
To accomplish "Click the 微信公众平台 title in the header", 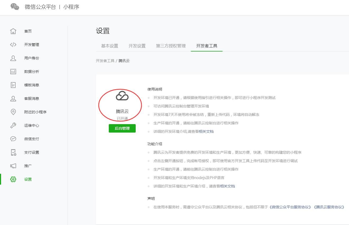I will (x=40, y=7).
